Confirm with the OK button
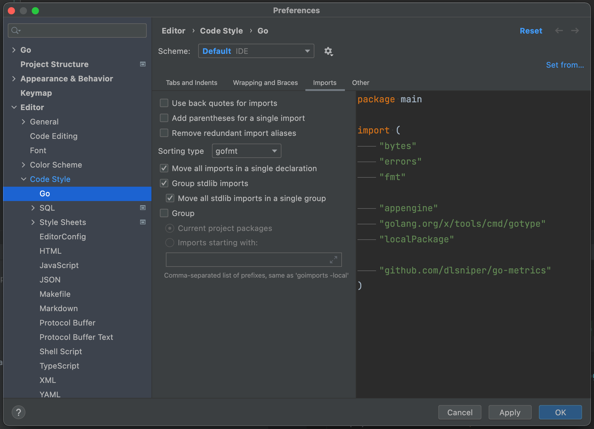 (x=560, y=412)
